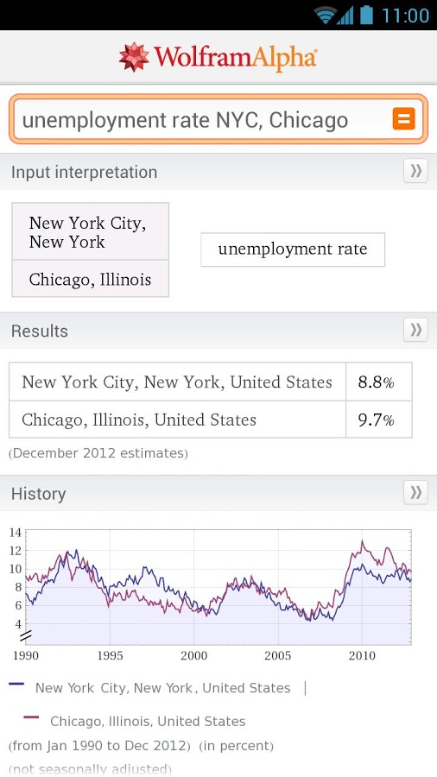Image resolution: width=437 pixels, height=777 pixels.
Task: Tap the New York City results row label
Action: (177, 382)
